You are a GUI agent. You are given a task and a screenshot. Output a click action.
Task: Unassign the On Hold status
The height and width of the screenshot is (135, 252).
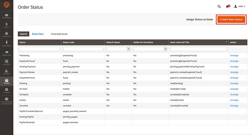click(234, 89)
